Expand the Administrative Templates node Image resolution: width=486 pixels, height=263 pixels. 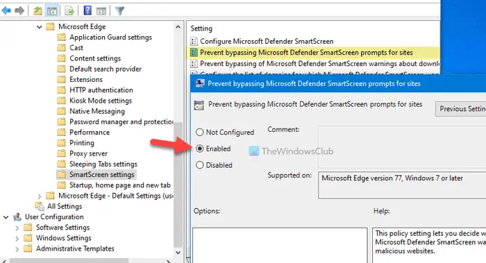tap(17, 249)
